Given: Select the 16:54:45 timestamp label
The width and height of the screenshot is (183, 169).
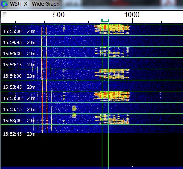Looking at the screenshot, I should 12,42.
